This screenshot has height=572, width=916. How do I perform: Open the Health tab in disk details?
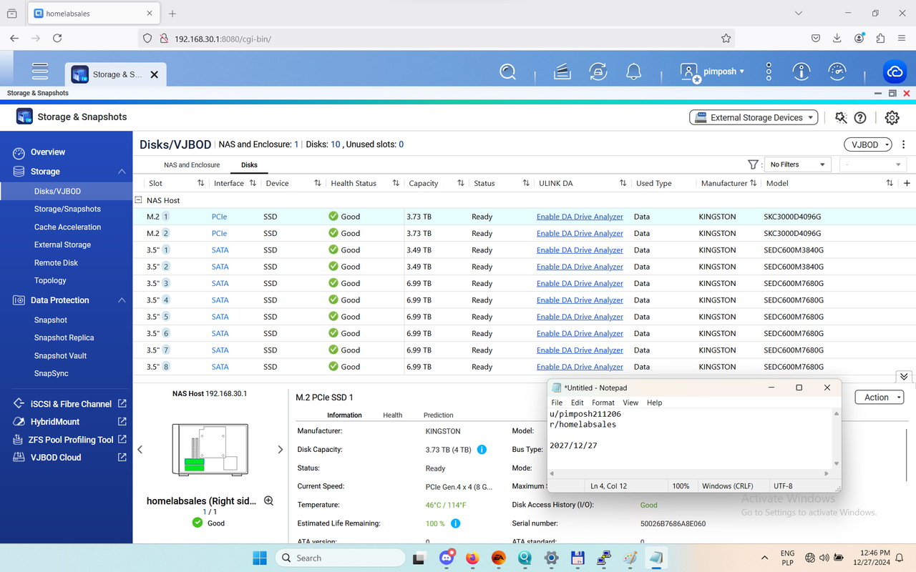(x=392, y=415)
